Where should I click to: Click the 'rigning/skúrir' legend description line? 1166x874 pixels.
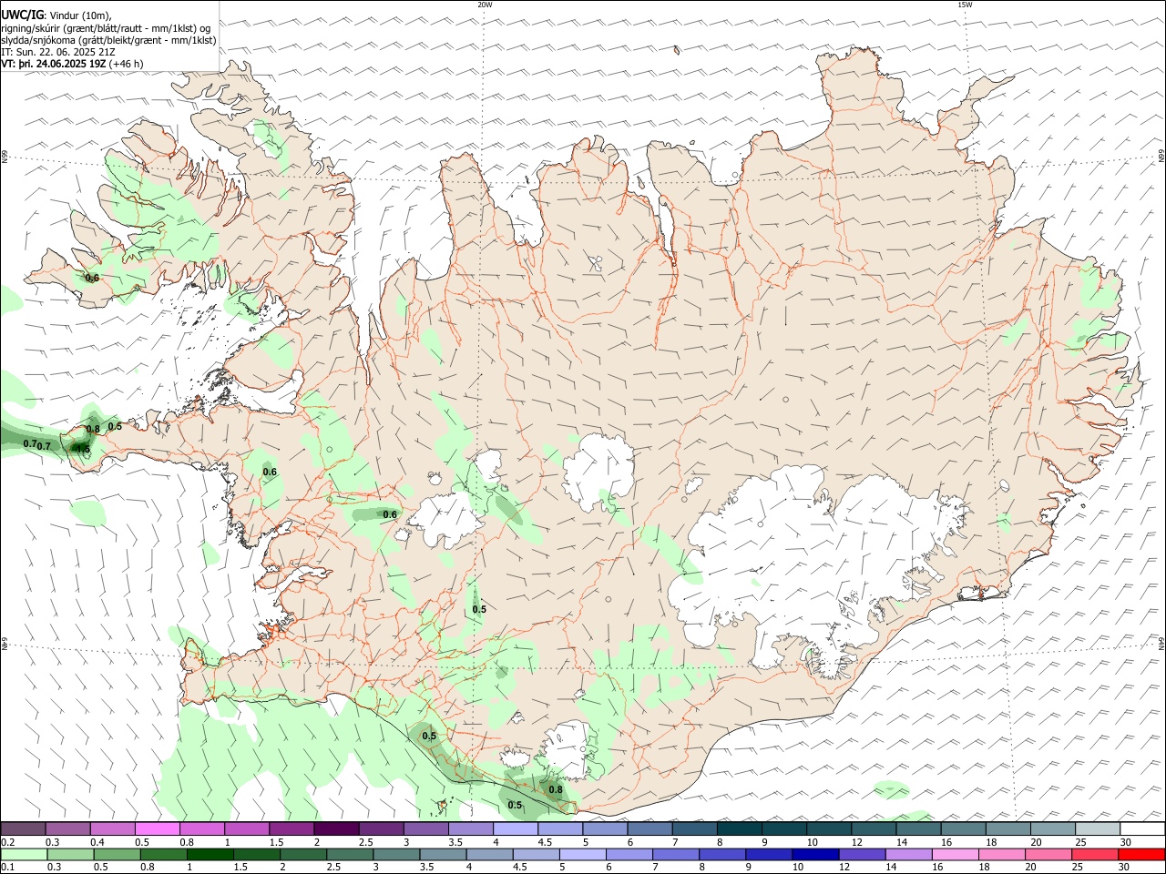[106, 28]
